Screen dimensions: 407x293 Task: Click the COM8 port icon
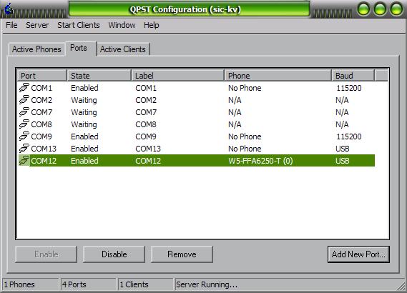[24, 124]
